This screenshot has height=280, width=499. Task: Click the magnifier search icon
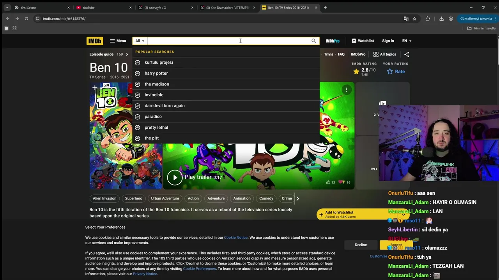(314, 41)
